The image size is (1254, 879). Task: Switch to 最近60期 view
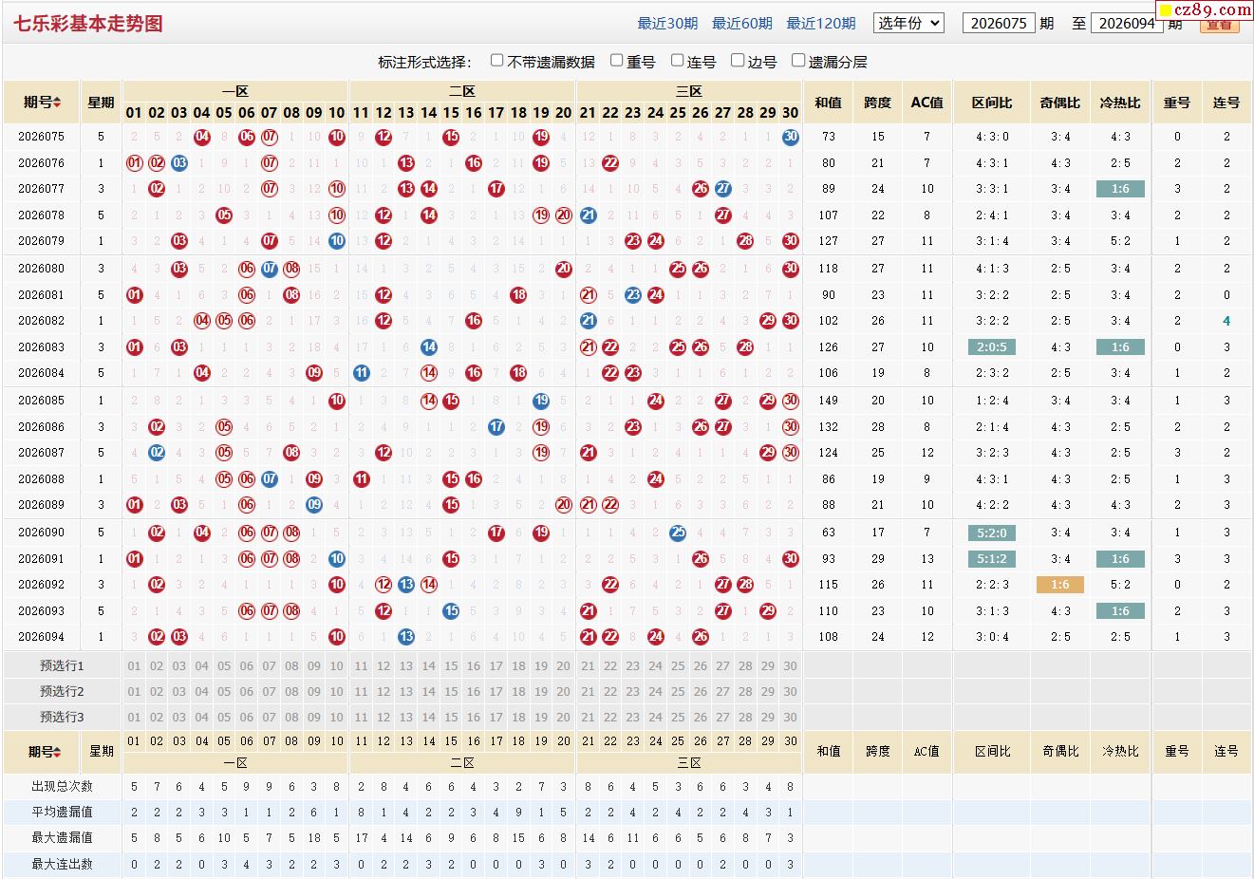[742, 24]
